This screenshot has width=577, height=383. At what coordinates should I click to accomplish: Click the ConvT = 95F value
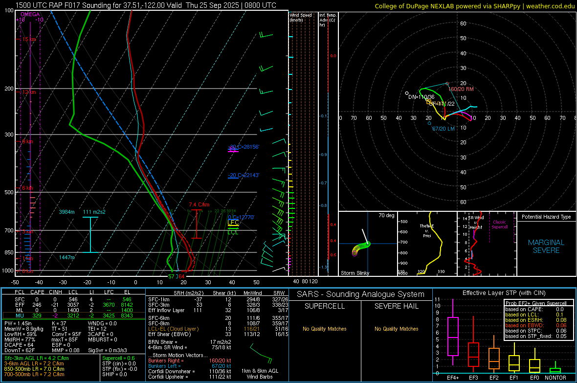[x=66, y=334]
